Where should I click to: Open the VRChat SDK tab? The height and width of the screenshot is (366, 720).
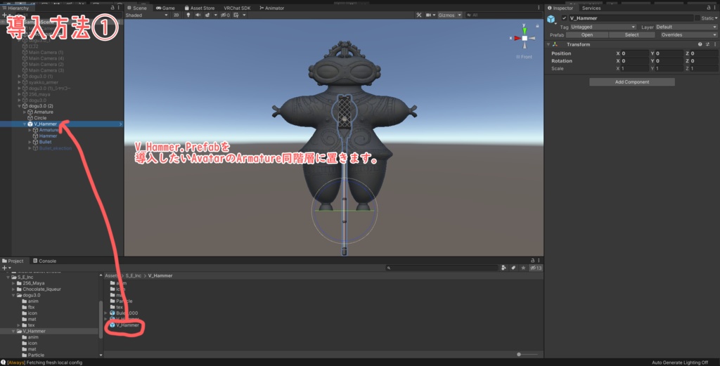[237, 8]
